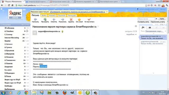
Task: Click the thread conversation icon in side panel
Action: 143,28
